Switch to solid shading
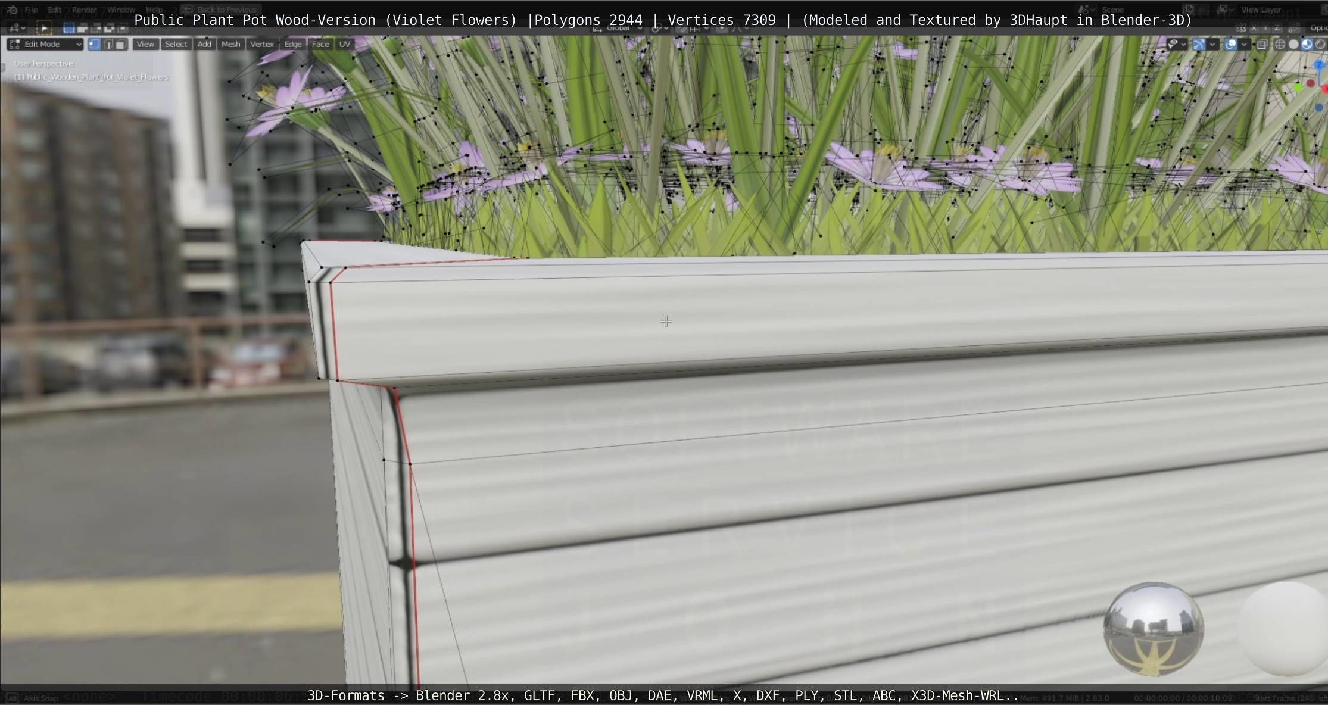Image resolution: width=1328 pixels, height=705 pixels. [1293, 44]
